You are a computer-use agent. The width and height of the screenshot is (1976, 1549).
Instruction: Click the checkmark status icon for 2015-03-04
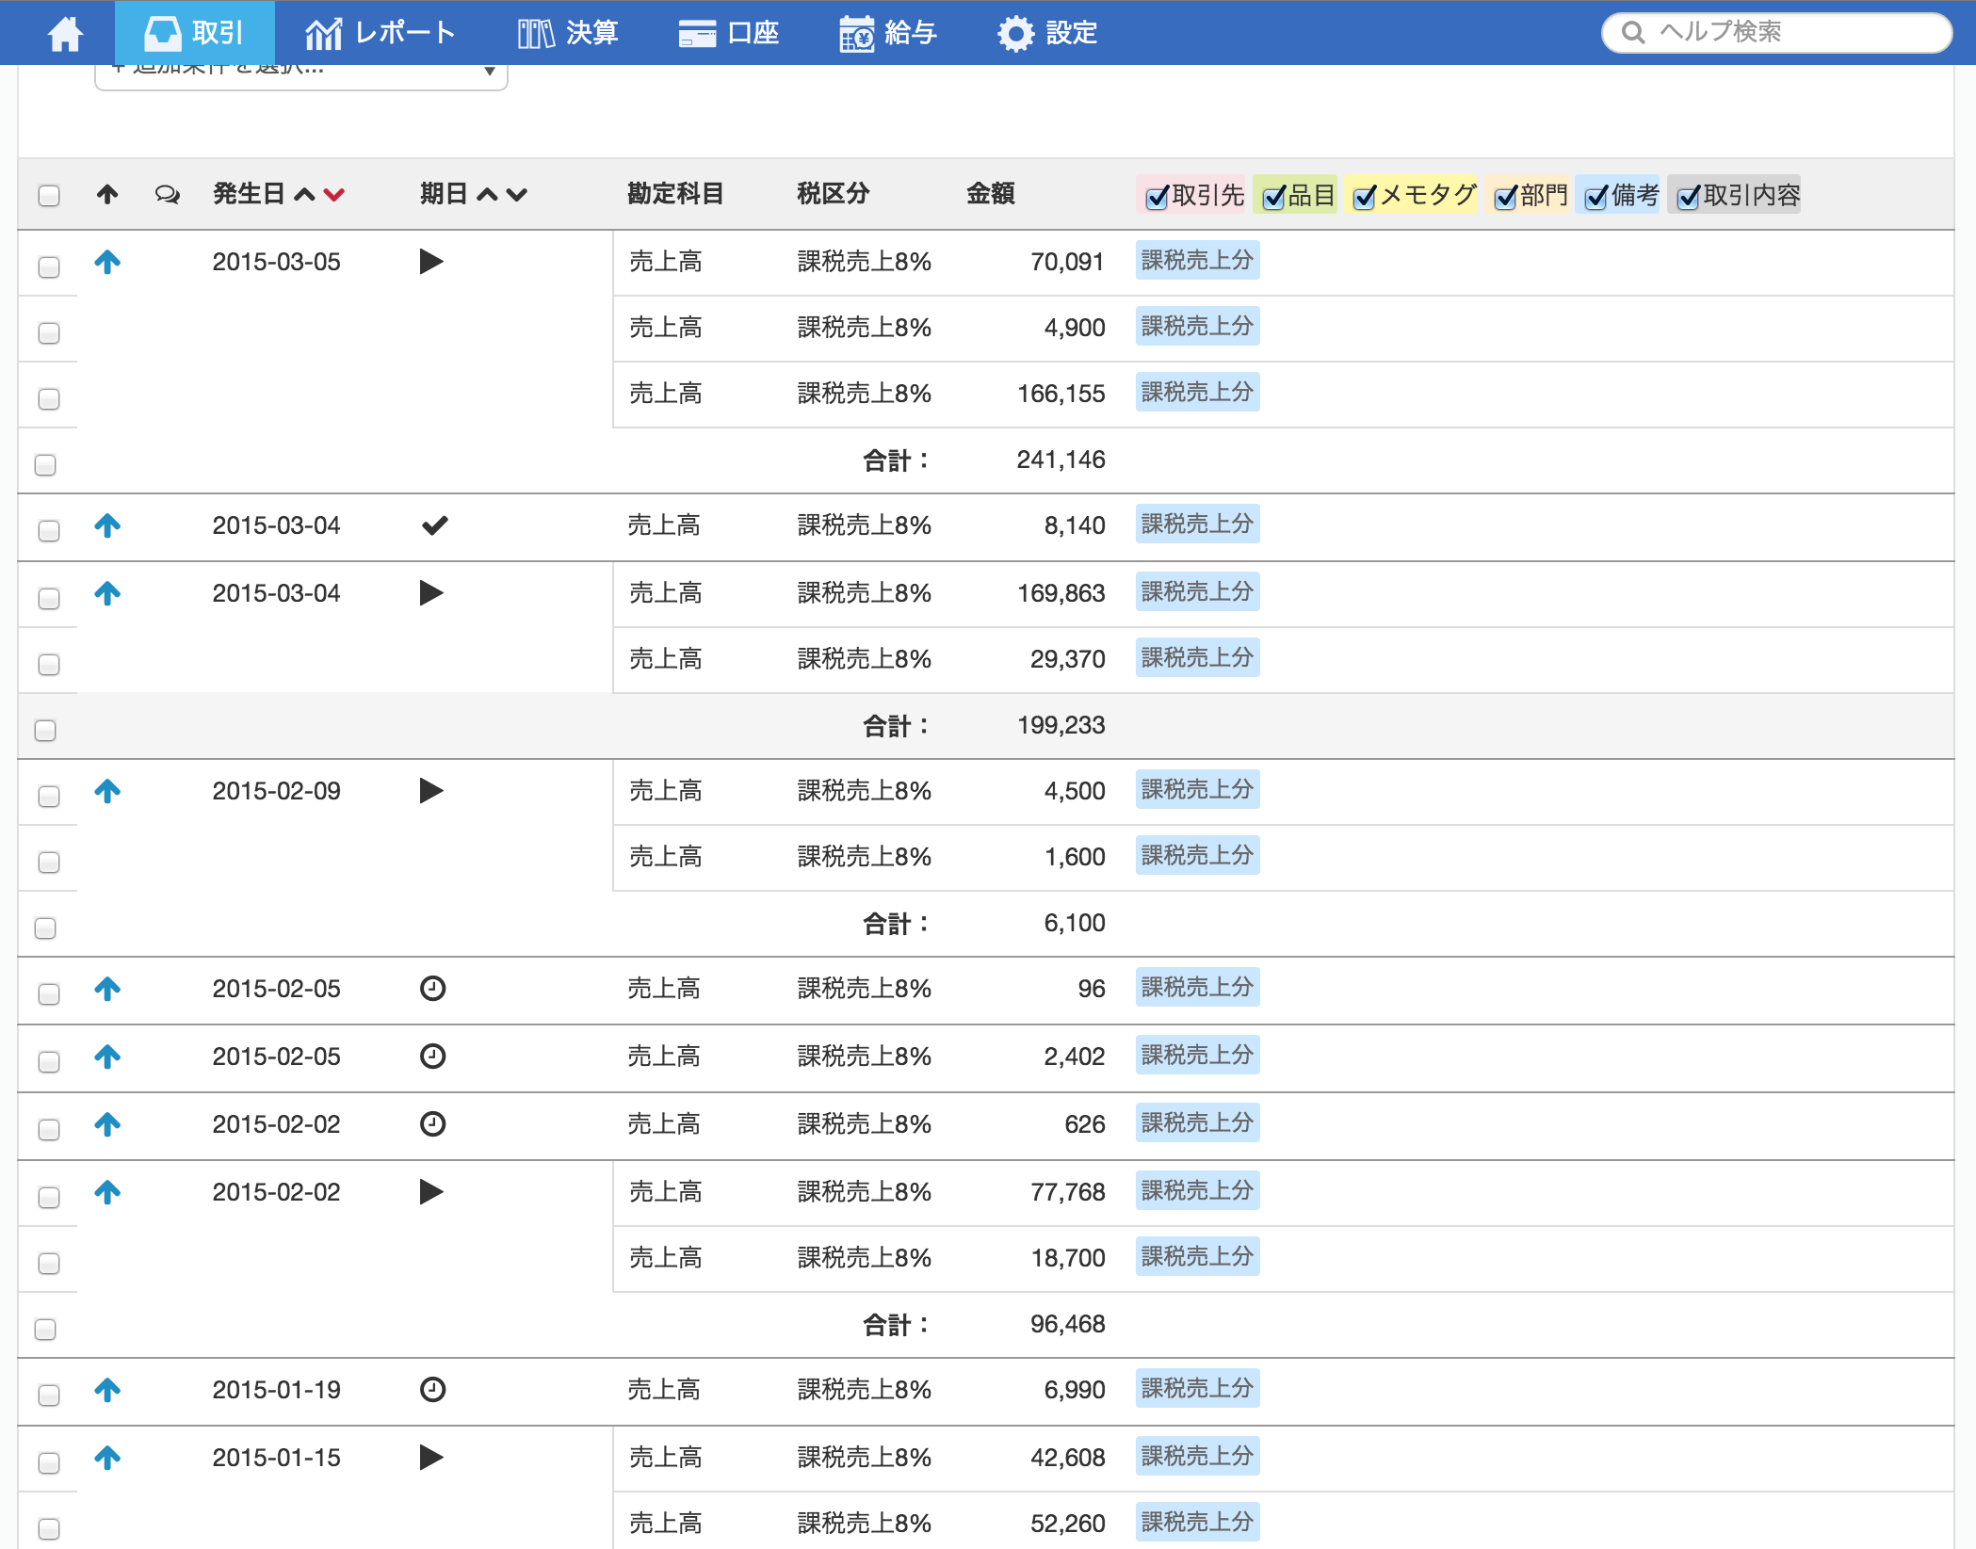coord(434,525)
